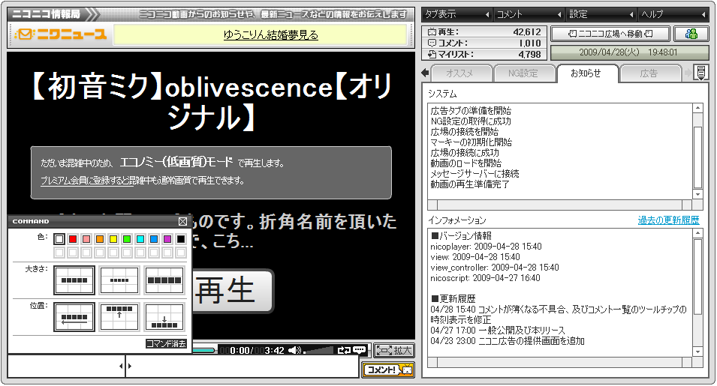Open the 設定 menu

[x=601, y=14]
